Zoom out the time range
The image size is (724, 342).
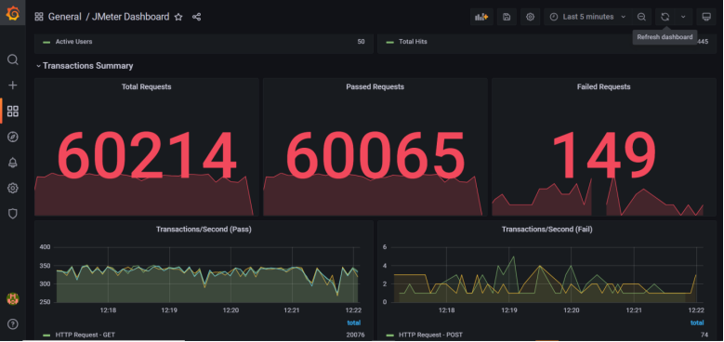tap(641, 17)
